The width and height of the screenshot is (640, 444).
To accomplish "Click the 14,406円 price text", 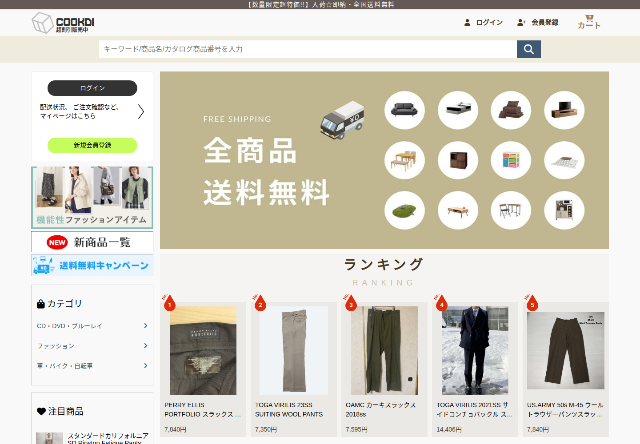I will 449,429.
